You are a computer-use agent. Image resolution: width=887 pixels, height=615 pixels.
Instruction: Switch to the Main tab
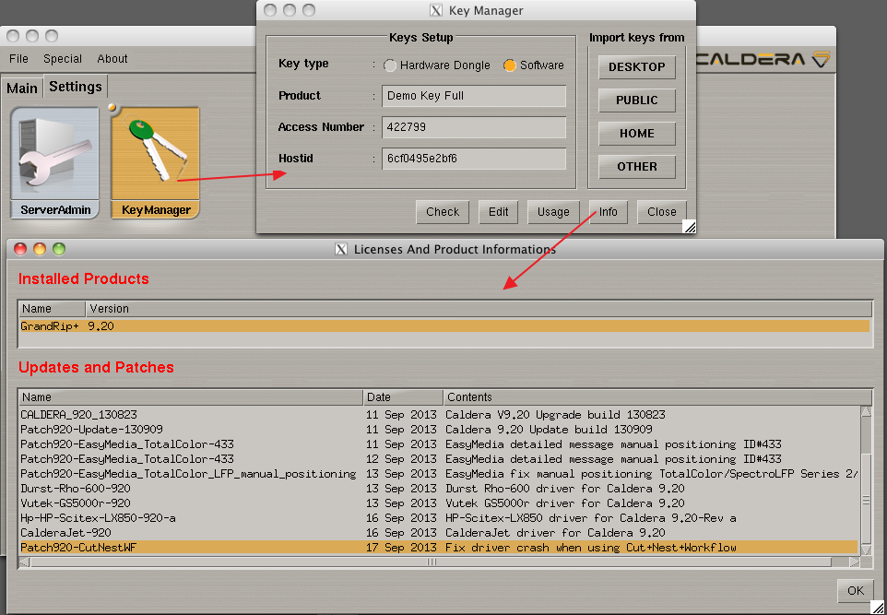(22, 88)
